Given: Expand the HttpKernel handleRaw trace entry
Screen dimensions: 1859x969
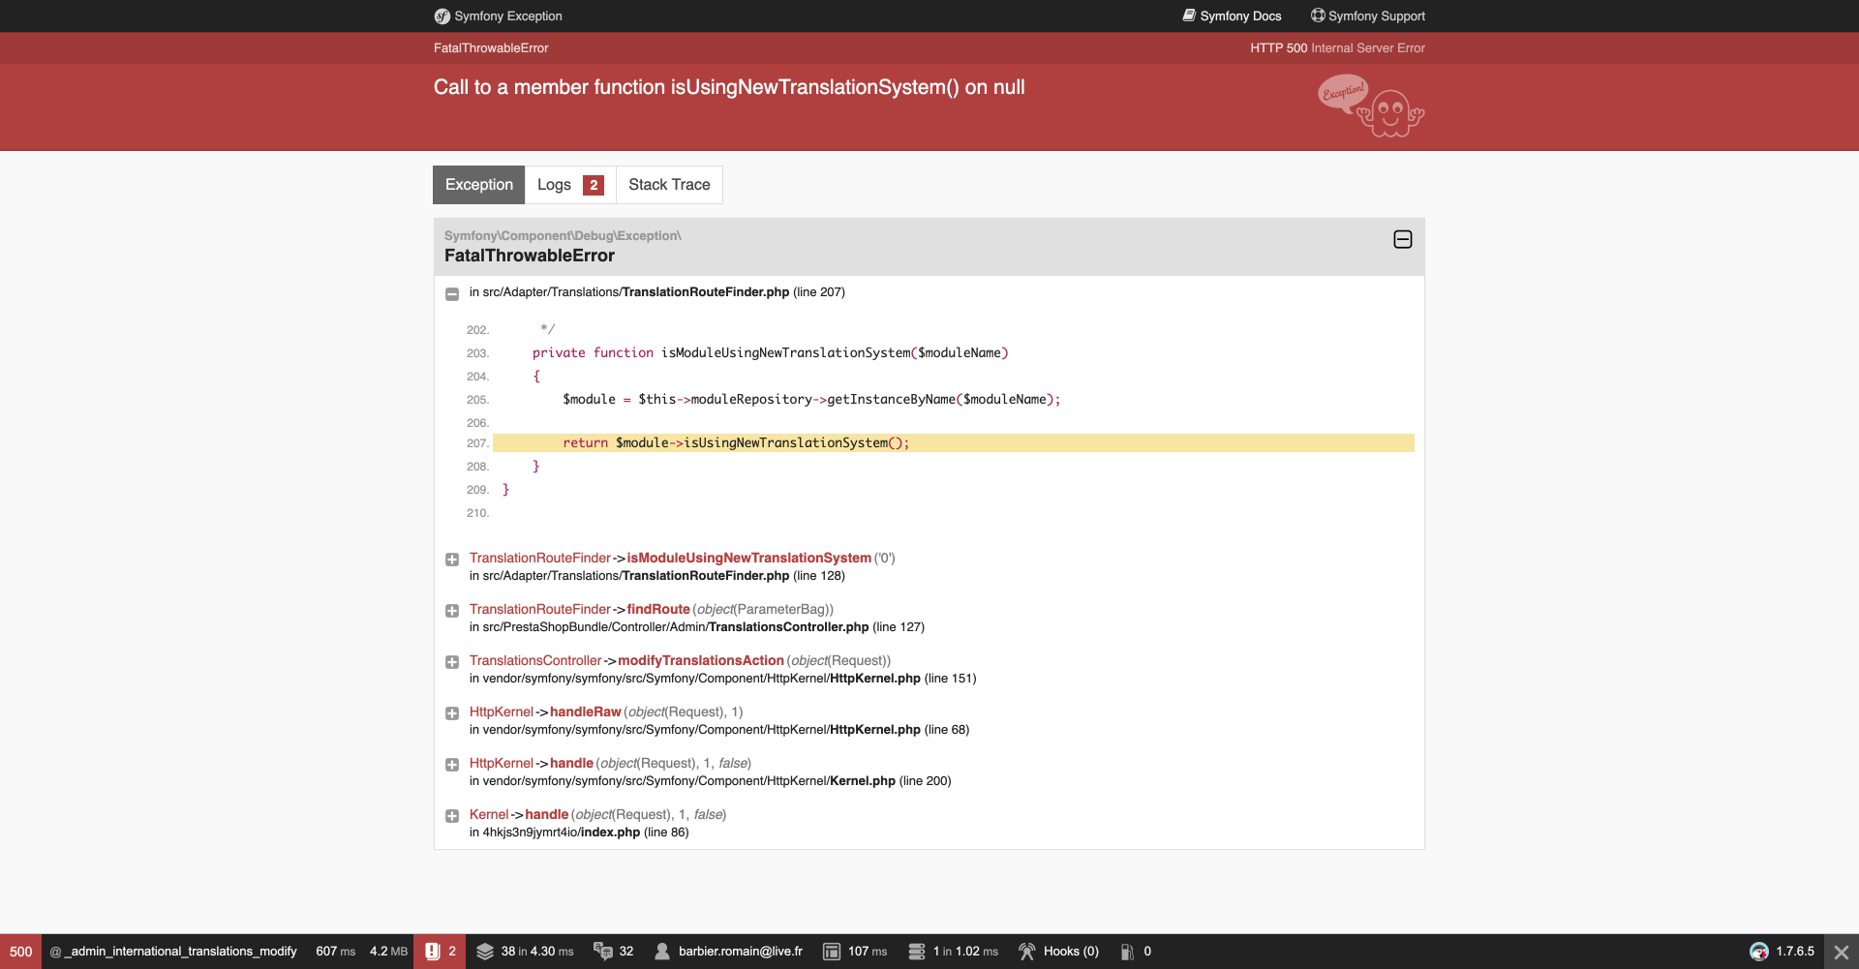Looking at the screenshot, I should coord(452,713).
